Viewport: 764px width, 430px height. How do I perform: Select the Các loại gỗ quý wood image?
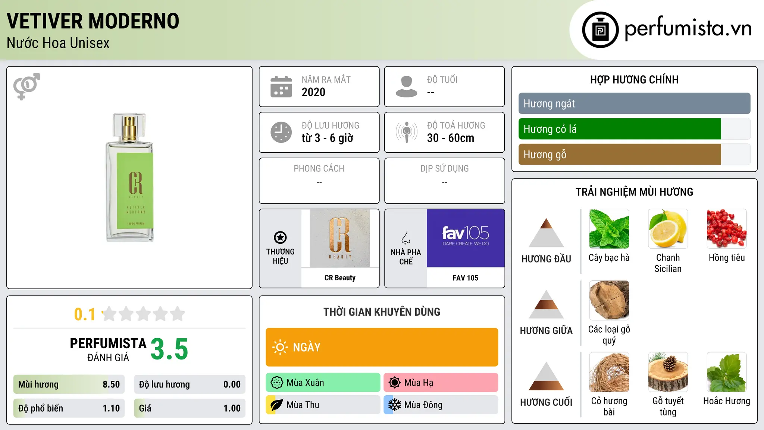(609, 300)
